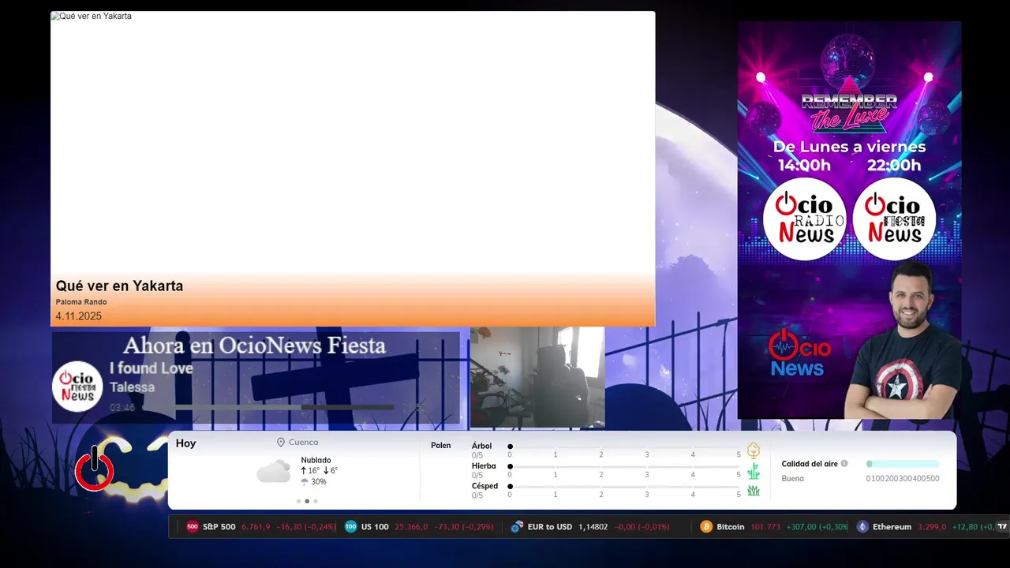Click the red power button logo
The height and width of the screenshot is (568, 1010).
95,469
